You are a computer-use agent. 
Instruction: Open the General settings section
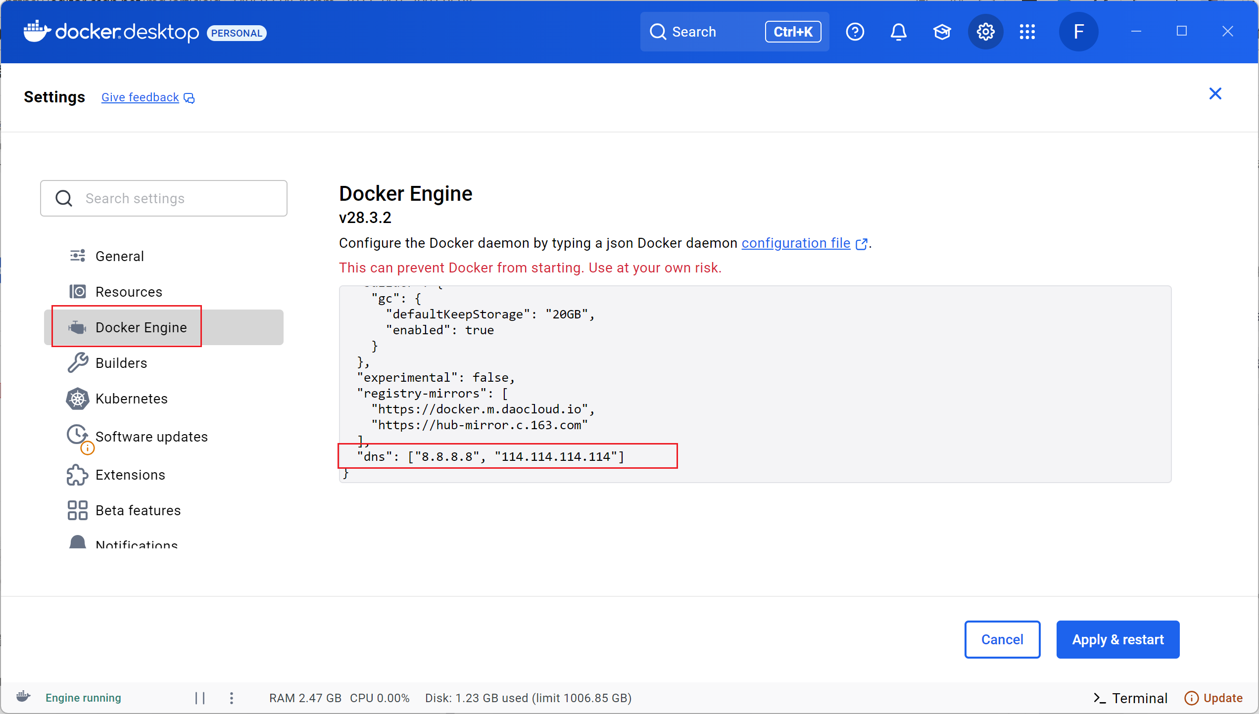(163, 256)
